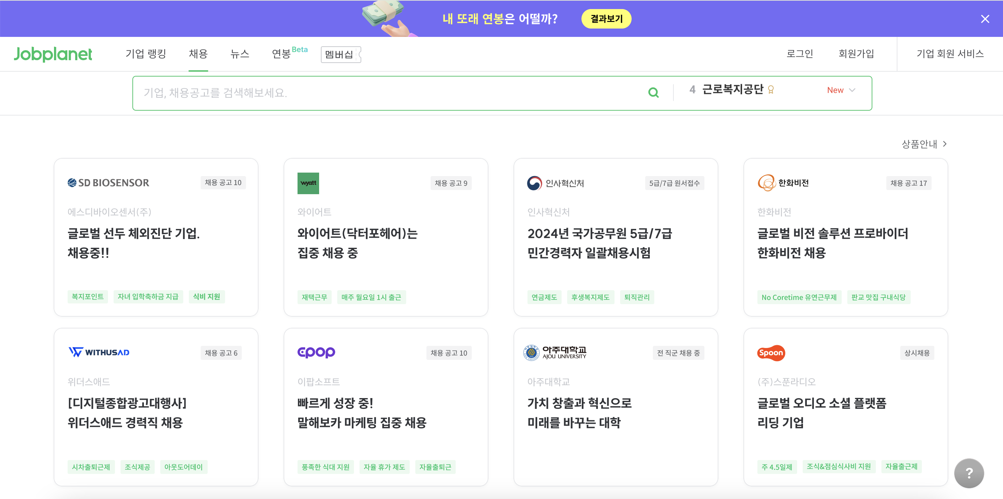
Task: Select the 인사혁신처 emblem icon
Action: (x=534, y=183)
